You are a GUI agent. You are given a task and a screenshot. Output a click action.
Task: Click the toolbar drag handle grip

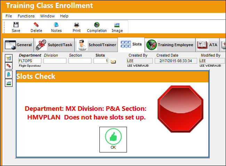click(x=4, y=27)
